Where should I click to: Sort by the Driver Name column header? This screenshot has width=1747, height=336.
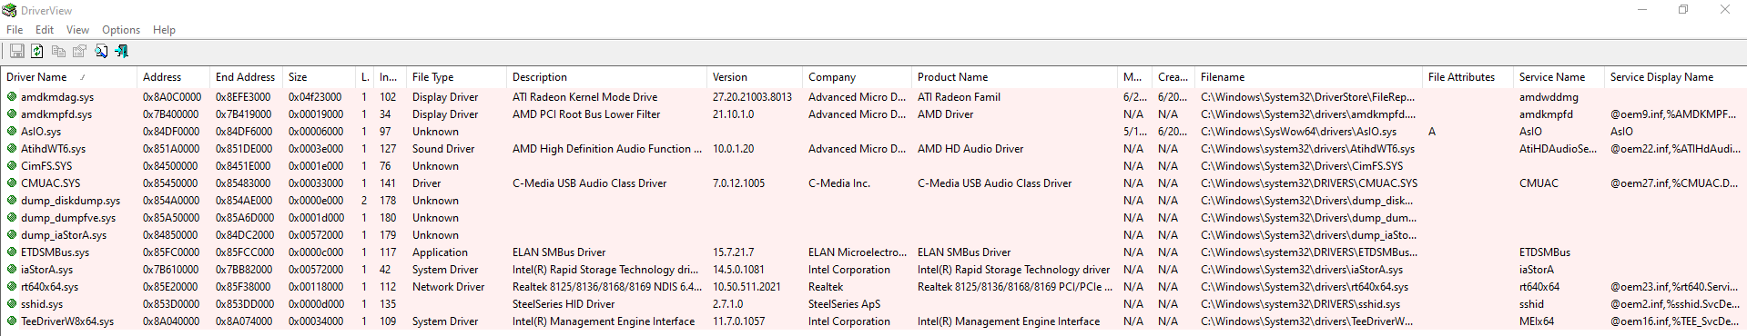69,77
